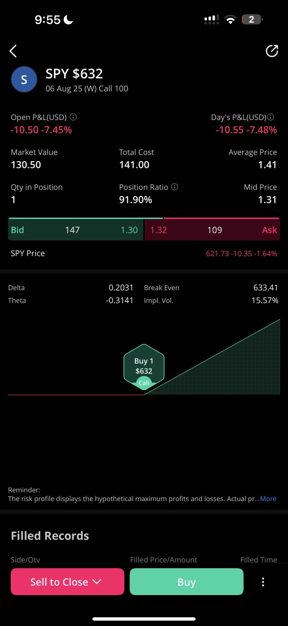This screenshot has height=626, width=288.
Task: Open the More link in the reminder
Action: click(x=268, y=499)
